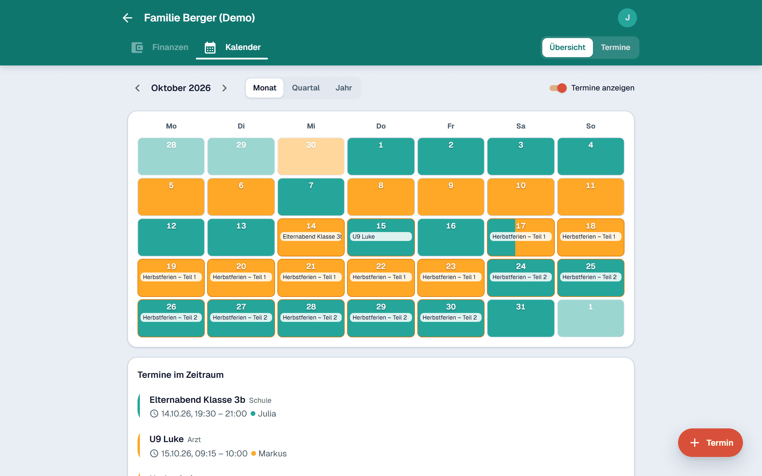The height and width of the screenshot is (476, 762).
Task: Open the U9 Luke entry on day 15
Action: tap(381, 237)
